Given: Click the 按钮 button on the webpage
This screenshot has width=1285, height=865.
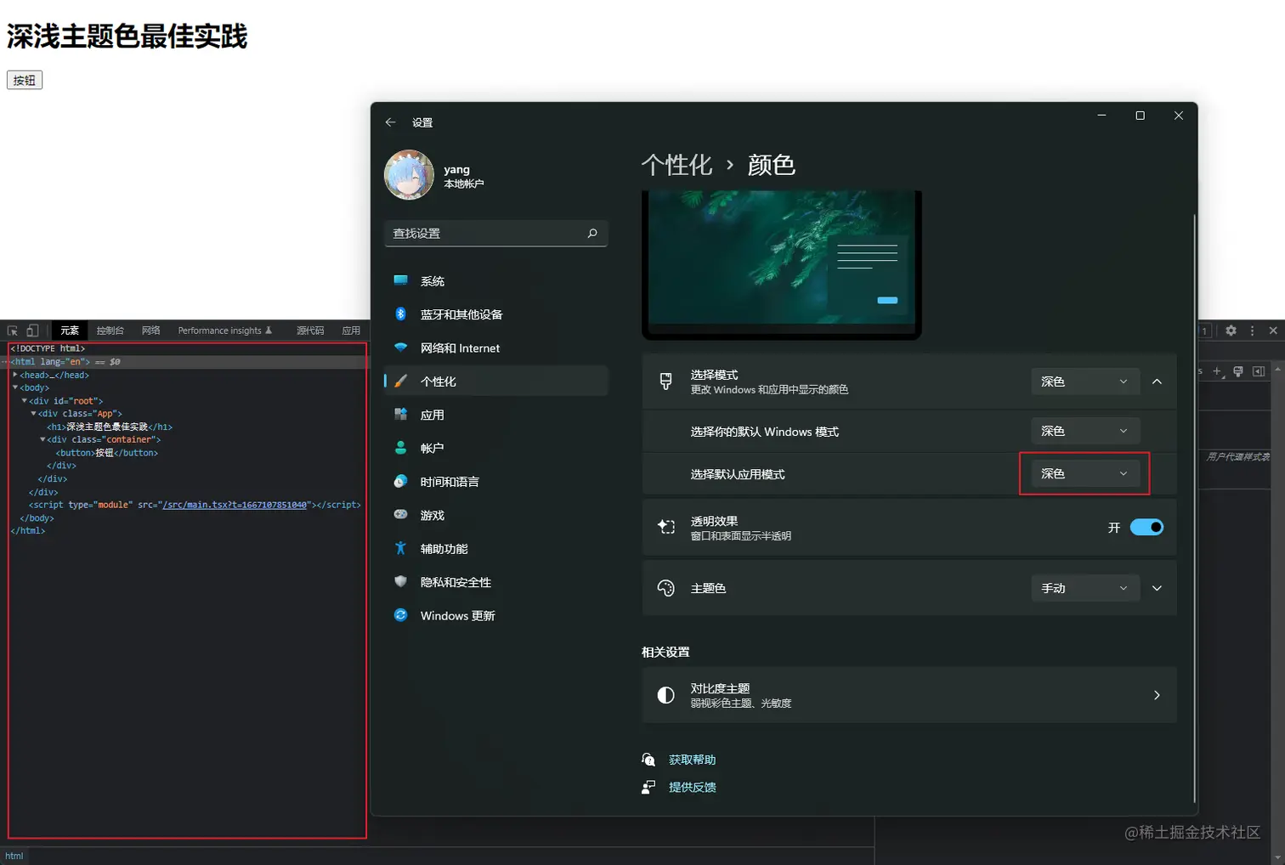Looking at the screenshot, I should pyautogui.click(x=25, y=80).
